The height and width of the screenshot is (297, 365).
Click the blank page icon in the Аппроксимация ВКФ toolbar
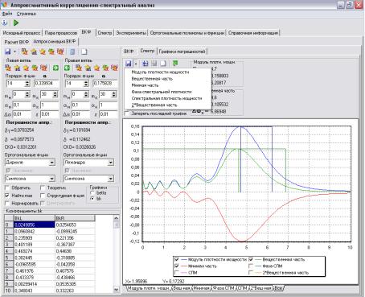click(84, 52)
